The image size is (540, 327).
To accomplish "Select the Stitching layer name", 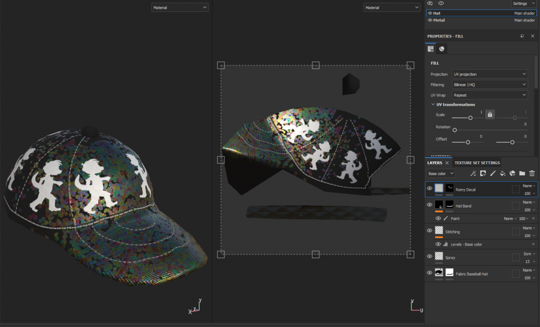I will coord(452,232).
